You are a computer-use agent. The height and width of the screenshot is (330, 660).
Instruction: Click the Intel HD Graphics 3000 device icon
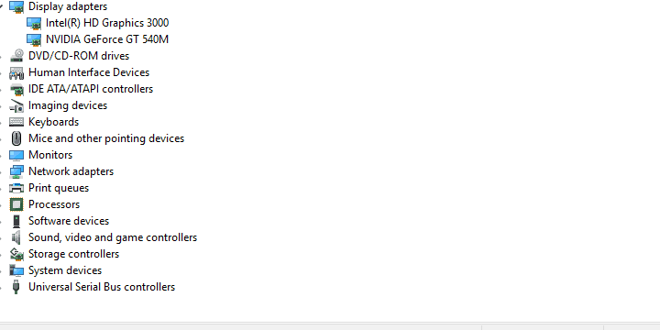coord(34,23)
